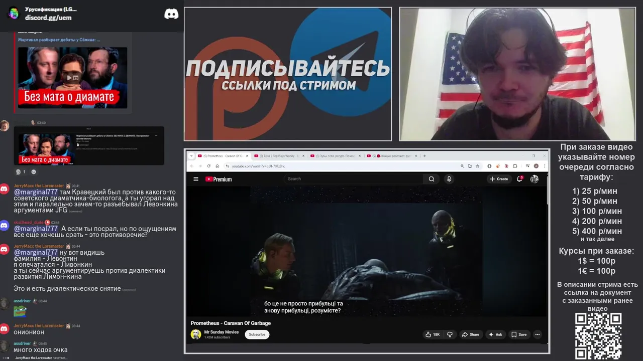The image size is (643, 361).
Task: Open the YouTube account avatar menu
Action: [534, 179]
